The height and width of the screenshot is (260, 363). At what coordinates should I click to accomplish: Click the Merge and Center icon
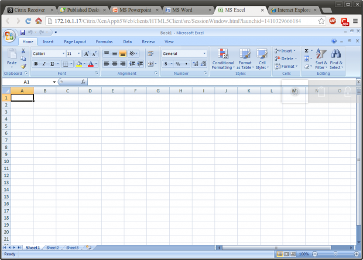[150, 64]
